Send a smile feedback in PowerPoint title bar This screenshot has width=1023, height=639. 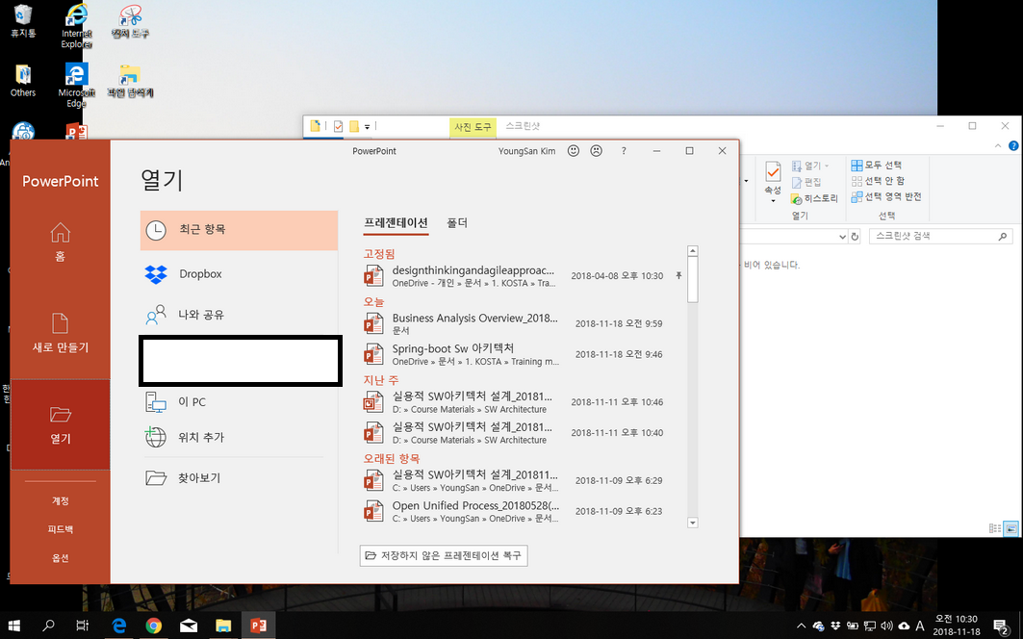click(x=574, y=151)
